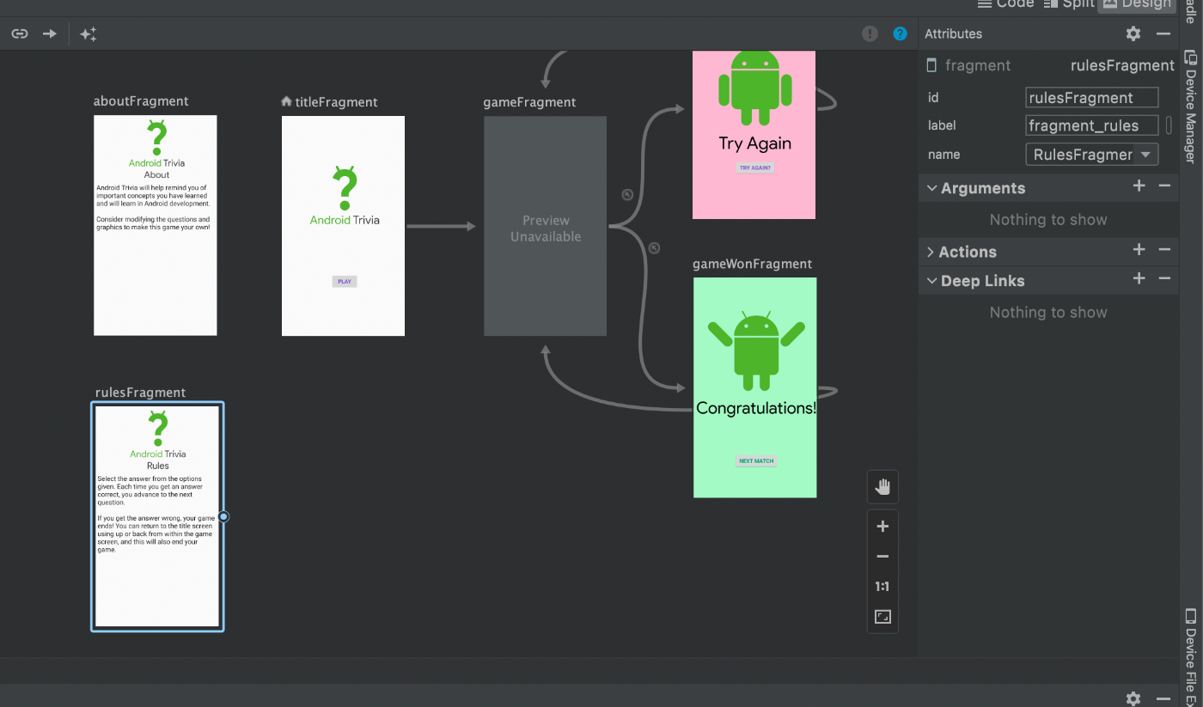Click the Zoom Out minus icon
This screenshot has height=707, width=1203.
point(882,556)
